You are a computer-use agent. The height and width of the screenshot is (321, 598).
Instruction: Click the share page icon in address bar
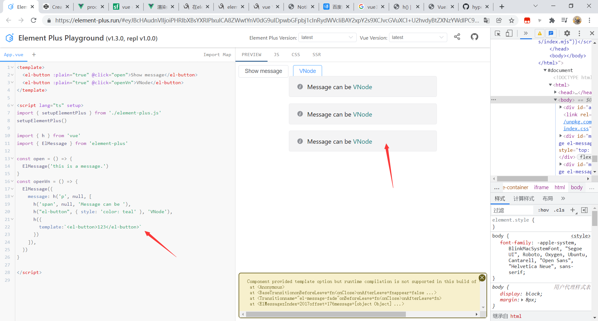click(499, 20)
